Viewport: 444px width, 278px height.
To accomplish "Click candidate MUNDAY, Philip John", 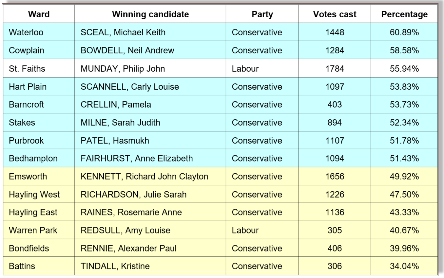I will click(123, 69).
